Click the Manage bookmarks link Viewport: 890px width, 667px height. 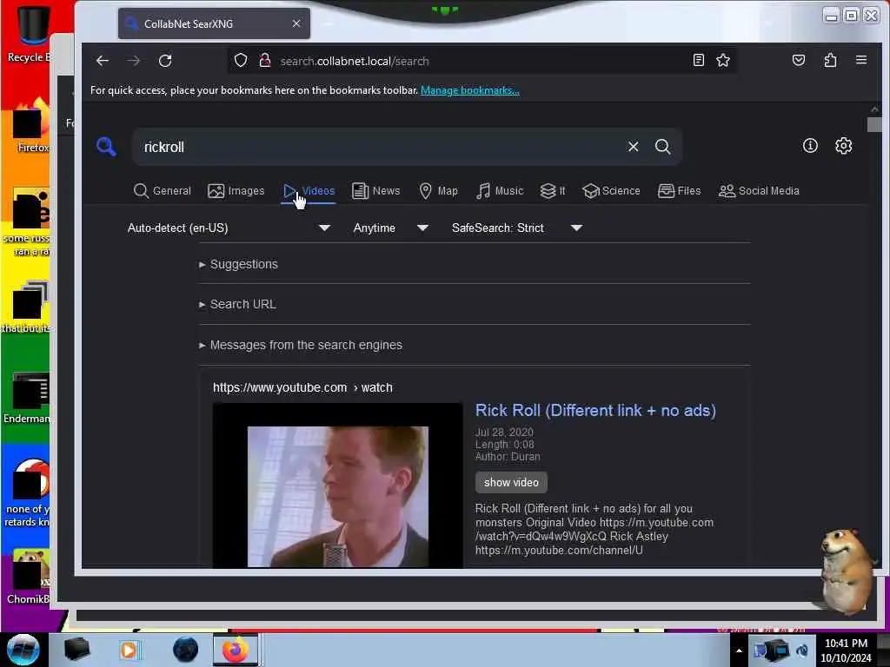coord(470,90)
